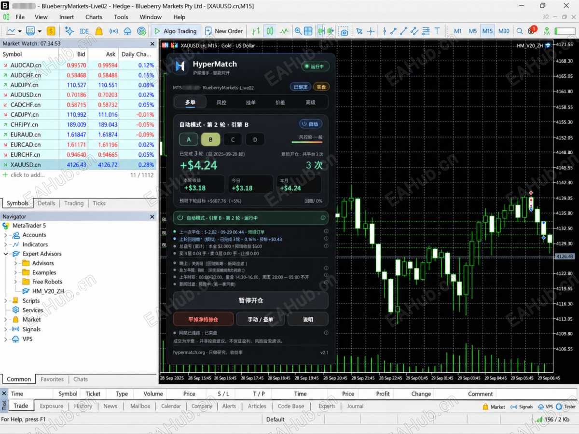Switch to M30 timeframe
This screenshot has height=434, width=579.
point(504,31)
